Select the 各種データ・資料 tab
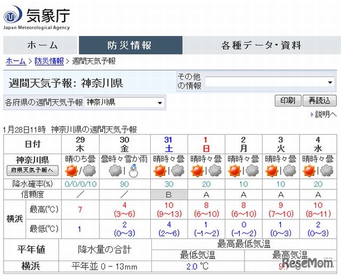341x275 pixels. coord(261,45)
